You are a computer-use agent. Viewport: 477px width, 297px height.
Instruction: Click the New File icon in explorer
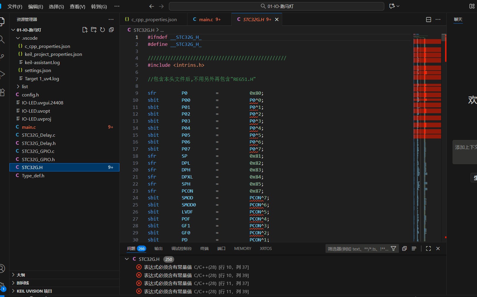(85, 30)
